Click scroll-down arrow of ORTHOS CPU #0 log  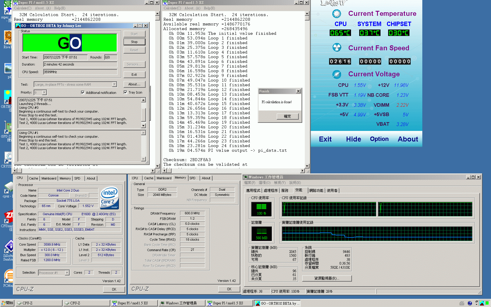pos(143,126)
